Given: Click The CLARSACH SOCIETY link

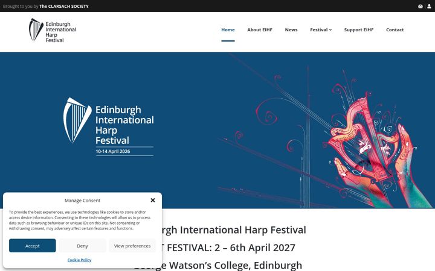Looking at the screenshot, I should (x=64, y=6).
